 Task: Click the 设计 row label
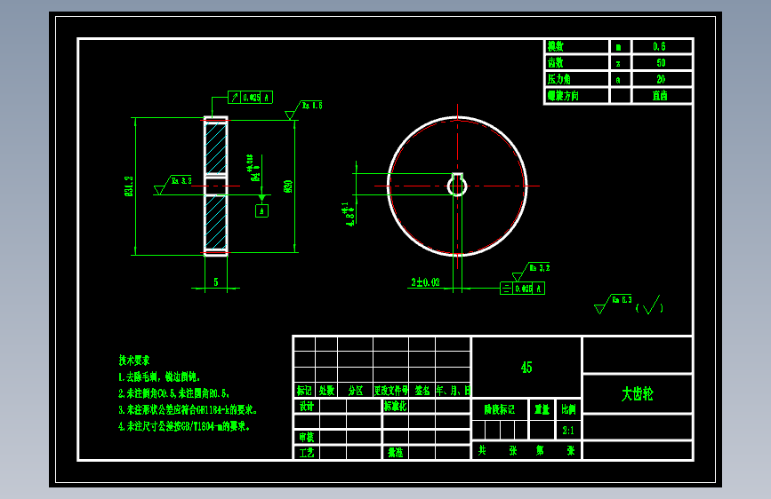[307, 406]
